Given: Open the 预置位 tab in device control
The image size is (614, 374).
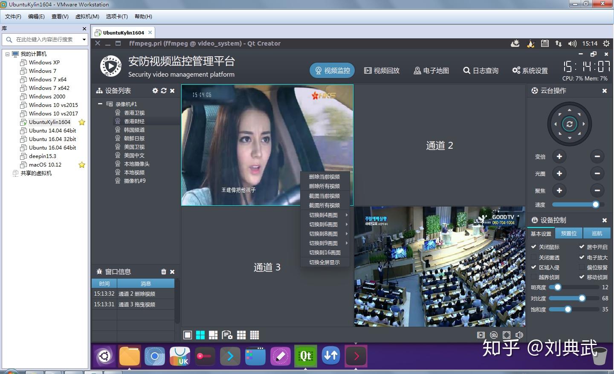Looking at the screenshot, I should pyautogui.click(x=569, y=233).
